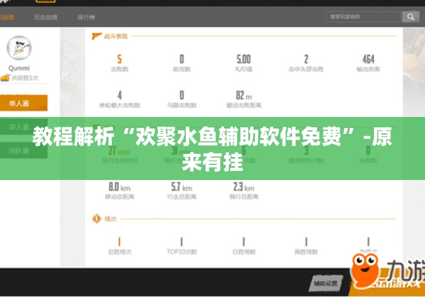Click the 5.7 km 行走总距离 stat
The width and height of the screenshot is (425, 297).
[x=182, y=191]
